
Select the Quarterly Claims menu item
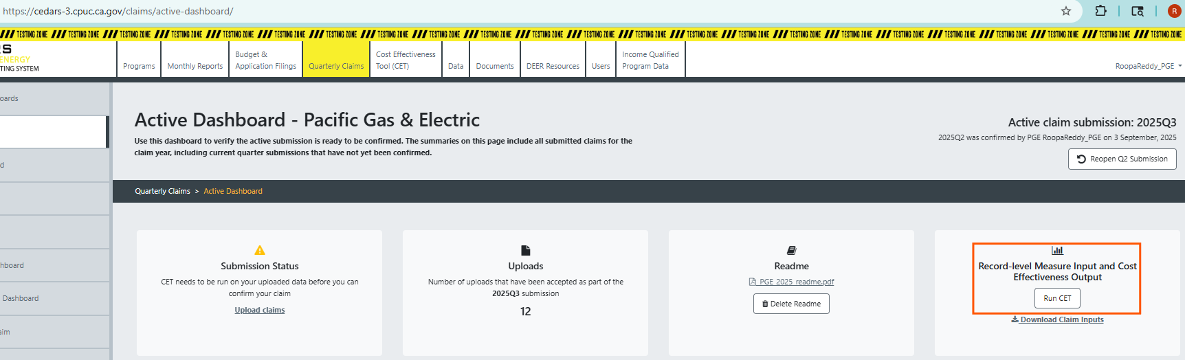(x=336, y=60)
